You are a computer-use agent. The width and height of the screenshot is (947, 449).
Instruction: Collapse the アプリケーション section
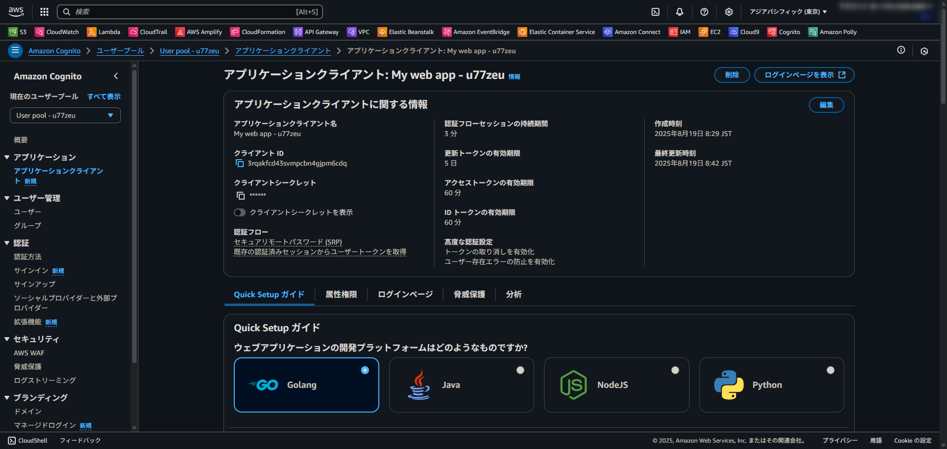tap(7, 157)
